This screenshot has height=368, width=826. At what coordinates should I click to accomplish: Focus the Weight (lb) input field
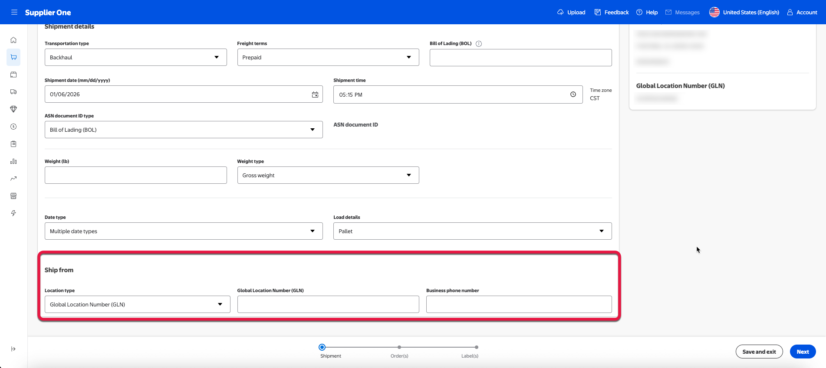point(135,175)
